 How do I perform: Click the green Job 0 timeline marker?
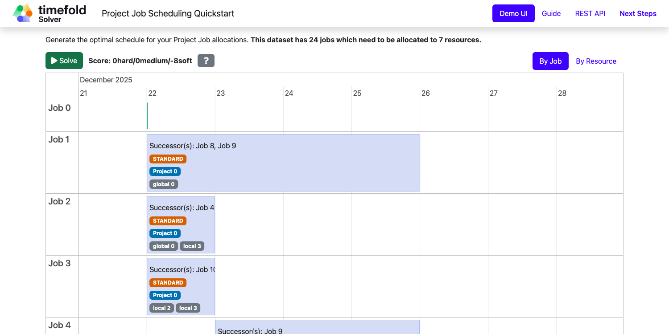pyautogui.click(x=147, y=116)
